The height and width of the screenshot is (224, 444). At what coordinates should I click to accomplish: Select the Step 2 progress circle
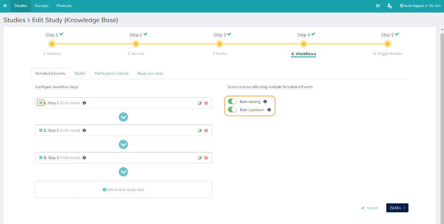click(x=136, y=44)
